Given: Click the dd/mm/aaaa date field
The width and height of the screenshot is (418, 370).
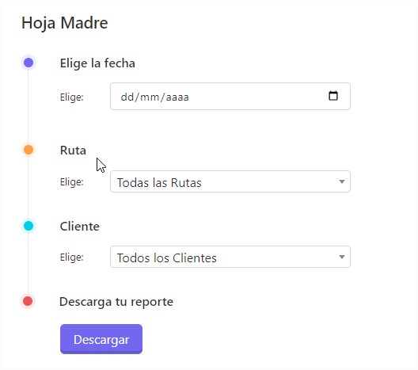Looking at the screenshot, I should [230, 97].
